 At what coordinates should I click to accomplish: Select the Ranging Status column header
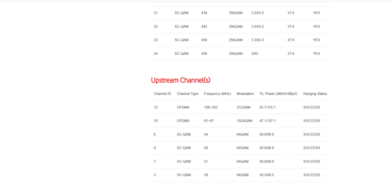315,94
